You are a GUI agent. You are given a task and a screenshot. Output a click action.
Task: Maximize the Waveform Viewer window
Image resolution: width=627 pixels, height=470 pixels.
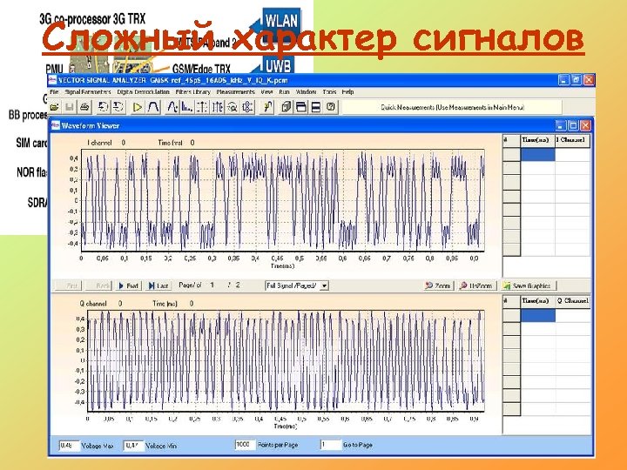click(573, 125)
